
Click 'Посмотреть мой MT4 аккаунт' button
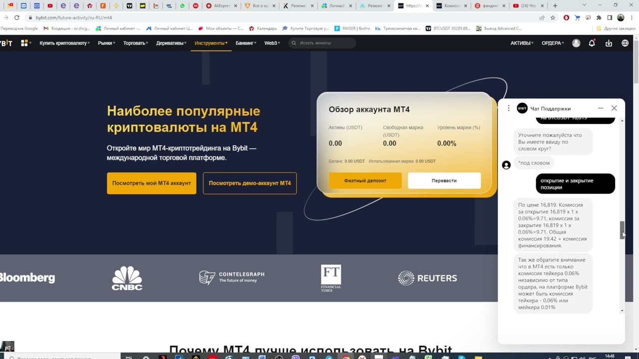[x=152, y=183]
